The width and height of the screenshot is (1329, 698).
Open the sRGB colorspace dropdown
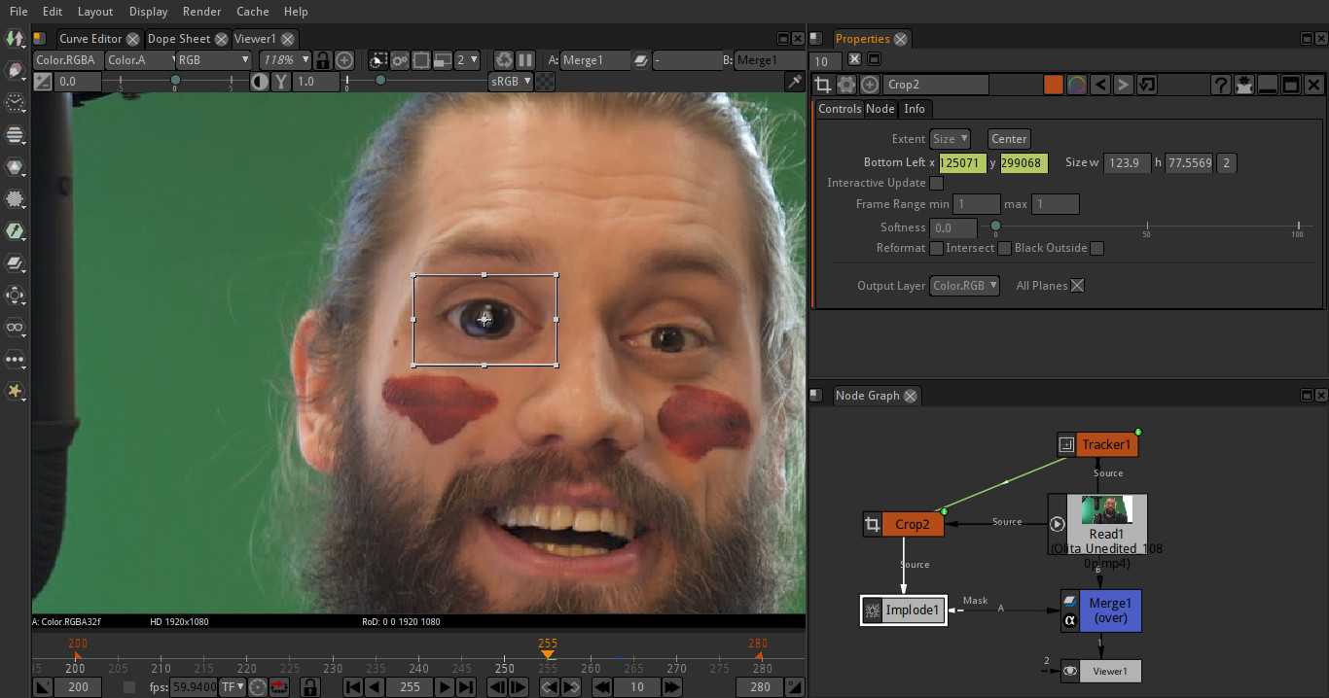(x=511, y=82)
